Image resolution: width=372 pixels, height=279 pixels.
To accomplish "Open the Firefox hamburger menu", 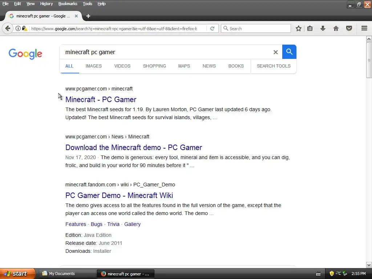I will pos(364,28).
